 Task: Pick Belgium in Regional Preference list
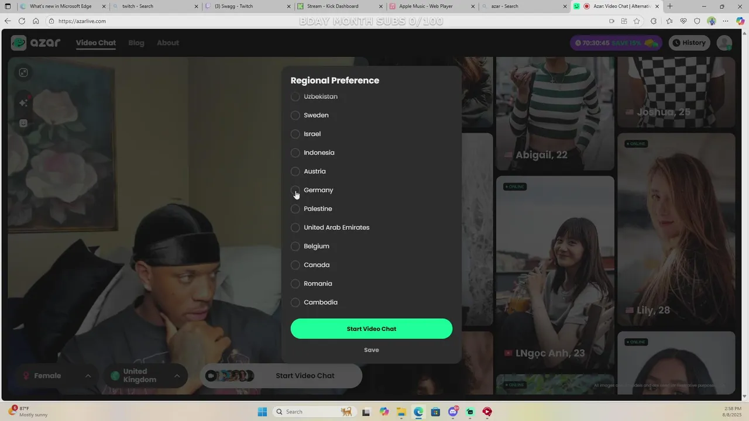pyautogui.click(x=296, y=246)
